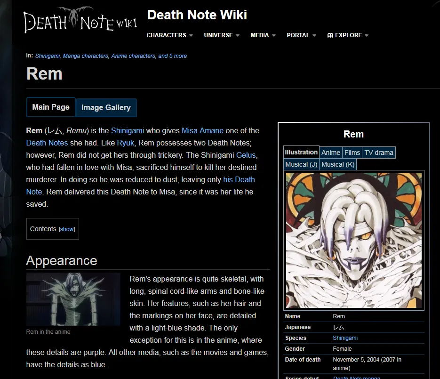Switch infobox to Musical (K) tab
This screenshot has width=440, height=379.
tap(338, 164)
